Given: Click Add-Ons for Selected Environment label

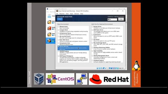Looking at the screenshot, I should coord(102,24).
